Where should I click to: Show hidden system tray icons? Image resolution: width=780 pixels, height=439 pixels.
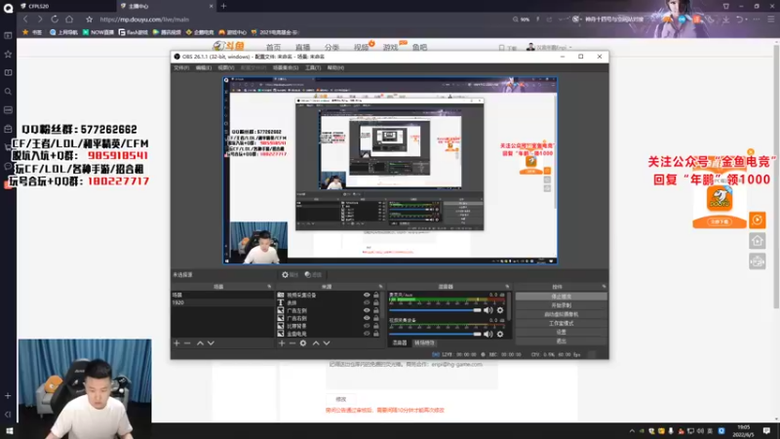tap(632, 431)
